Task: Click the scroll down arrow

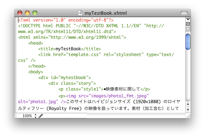Action: (188, 110)
